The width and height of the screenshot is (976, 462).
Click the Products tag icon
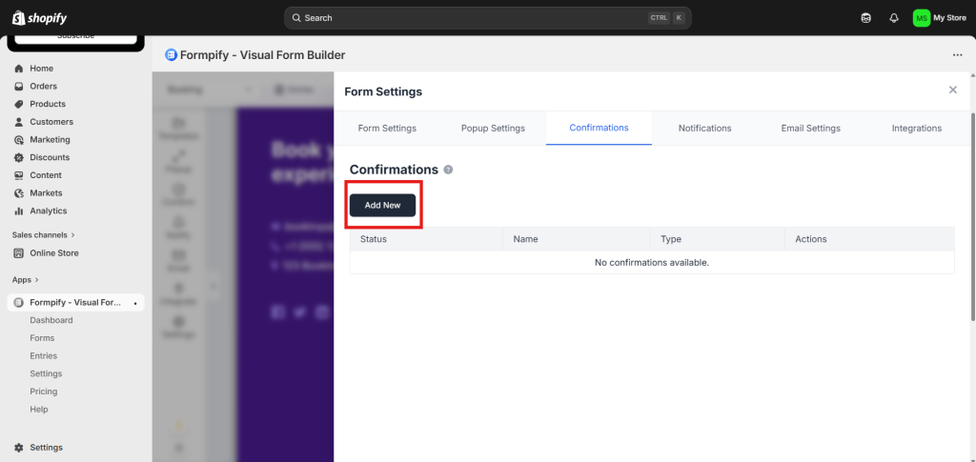coord(19,104)
